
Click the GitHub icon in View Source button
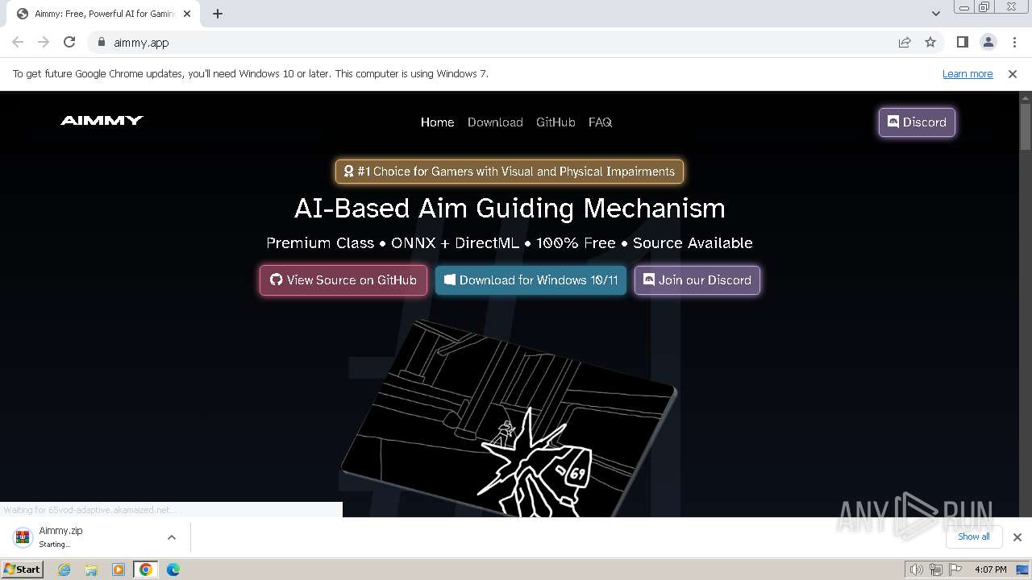(x=277, y=280)
